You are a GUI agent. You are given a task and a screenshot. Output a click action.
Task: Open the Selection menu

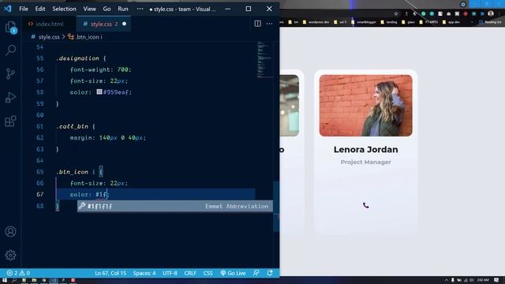point(64,9)
